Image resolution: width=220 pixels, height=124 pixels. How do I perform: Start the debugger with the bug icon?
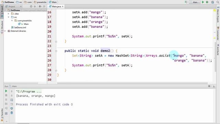click(207, 2)
